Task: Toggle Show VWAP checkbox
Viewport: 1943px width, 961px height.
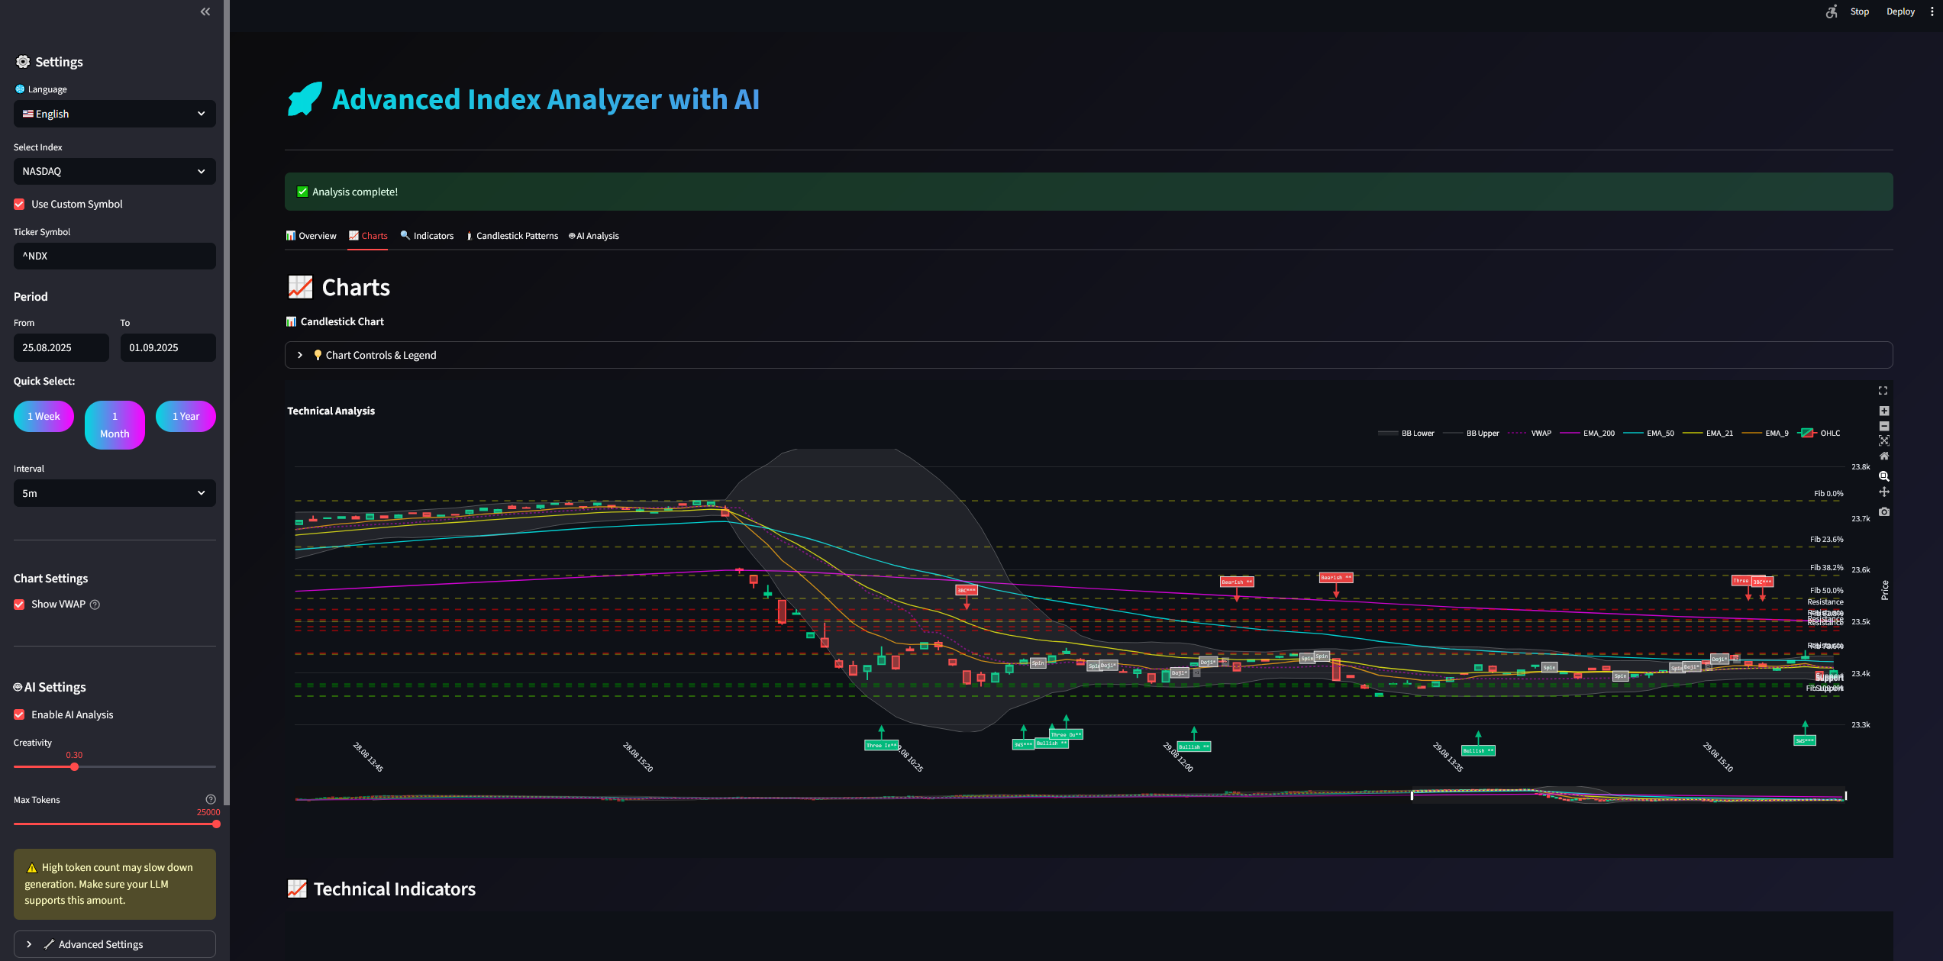Action: (x=20, y=605)
